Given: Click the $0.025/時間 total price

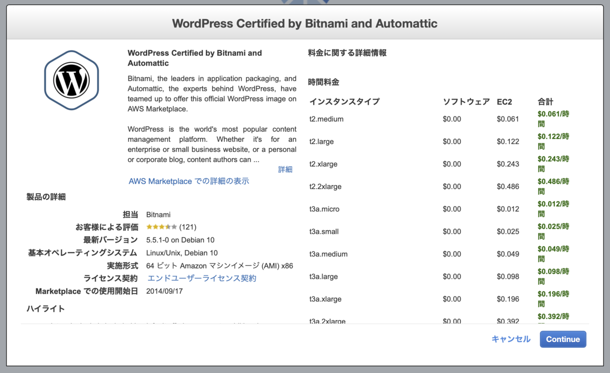Looking at the screenshot, I should click(x=554, y=231).
